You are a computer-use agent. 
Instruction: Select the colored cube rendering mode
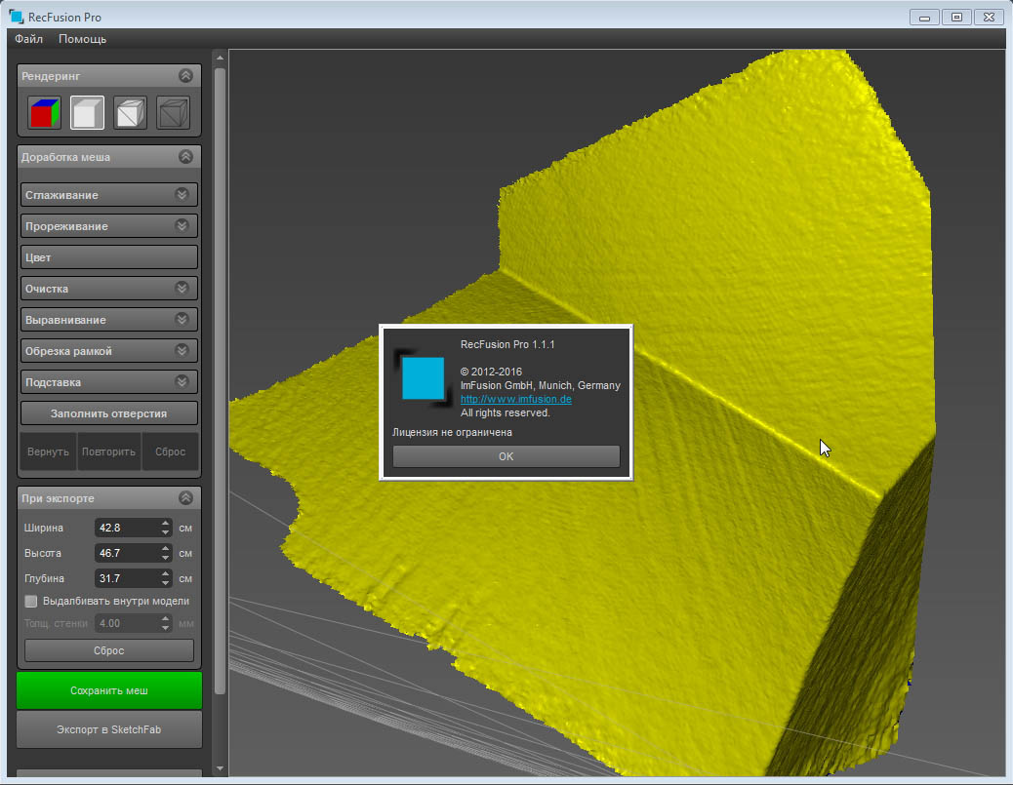click(45, 113)
